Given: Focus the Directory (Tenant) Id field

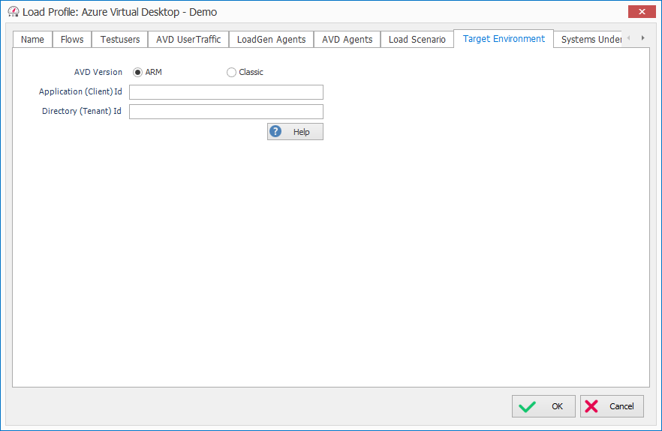Looking at the screenshot, I should [x=226, y=112].
